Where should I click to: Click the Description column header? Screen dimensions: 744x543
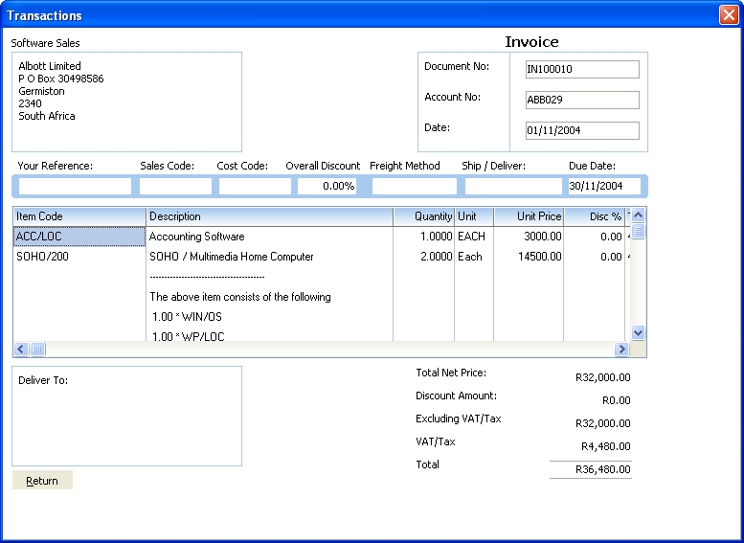[x=269, y=216]
